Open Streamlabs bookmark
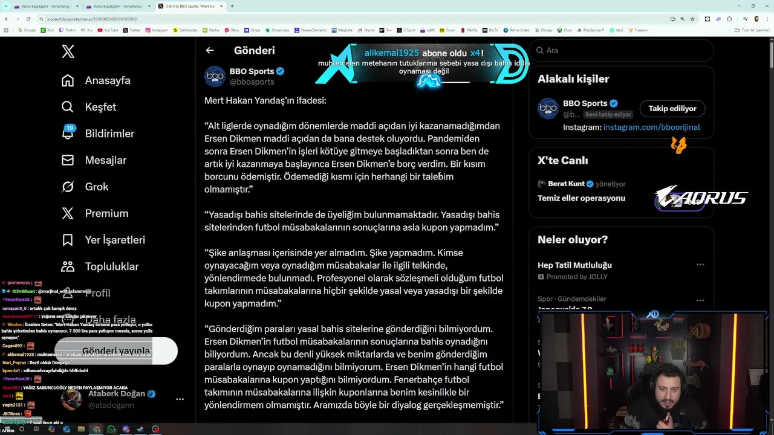 278,30
